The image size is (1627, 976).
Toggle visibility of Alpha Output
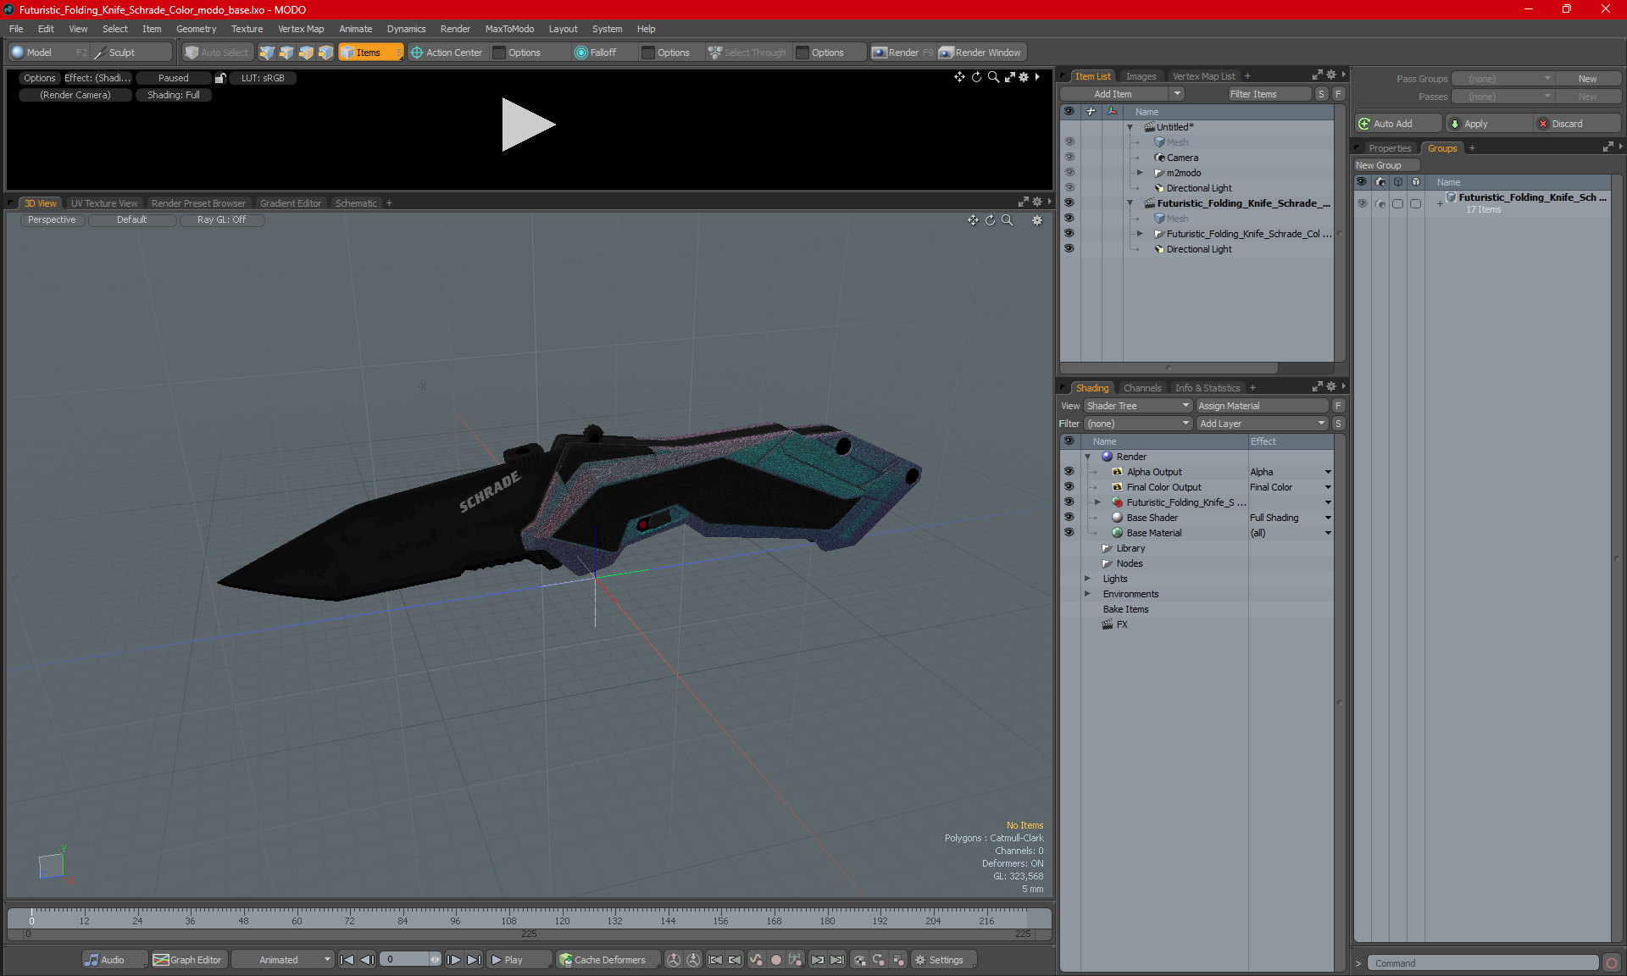tap(1069, 472)
